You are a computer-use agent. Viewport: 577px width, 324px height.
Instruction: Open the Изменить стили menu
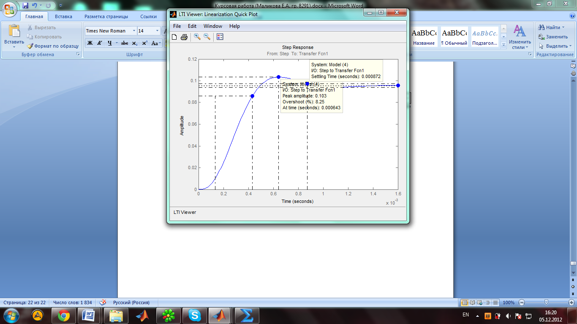point(520,37)
